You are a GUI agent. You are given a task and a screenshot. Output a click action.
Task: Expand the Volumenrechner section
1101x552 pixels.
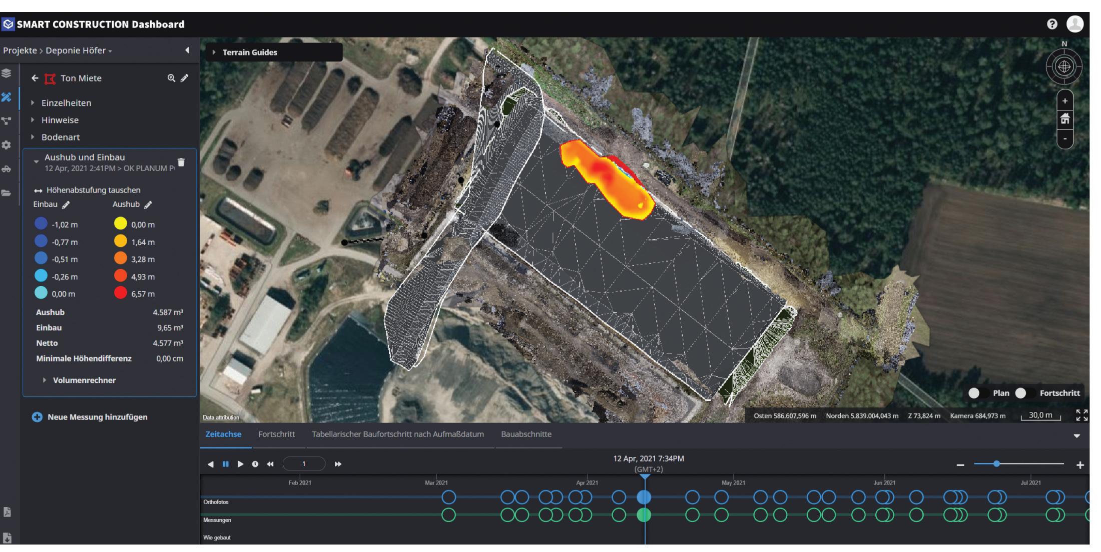point(84,380)
